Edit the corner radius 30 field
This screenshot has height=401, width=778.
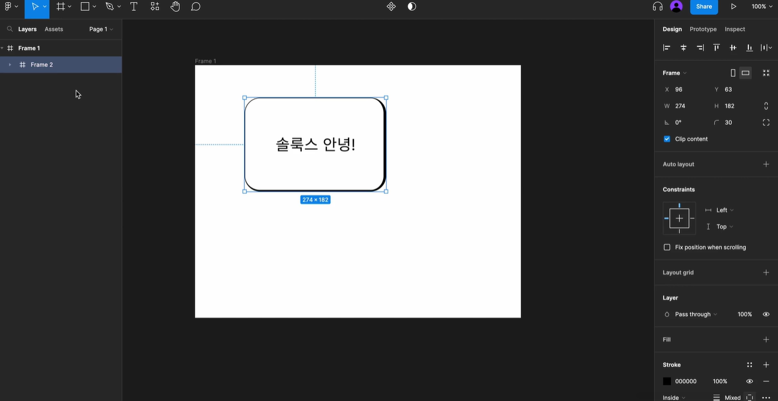click(x=733, y=123)
